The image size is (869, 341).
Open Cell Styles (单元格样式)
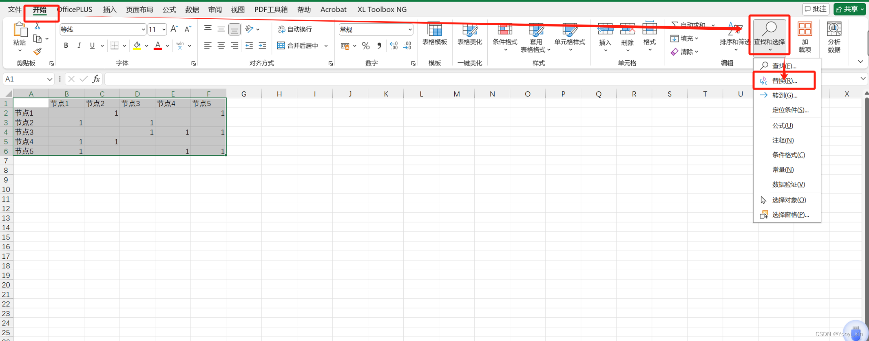click(570, 37)
